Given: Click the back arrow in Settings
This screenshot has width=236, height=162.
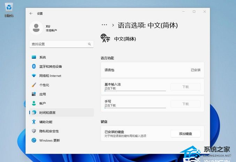Looking at the screenshot, I should tap(31, 13).
